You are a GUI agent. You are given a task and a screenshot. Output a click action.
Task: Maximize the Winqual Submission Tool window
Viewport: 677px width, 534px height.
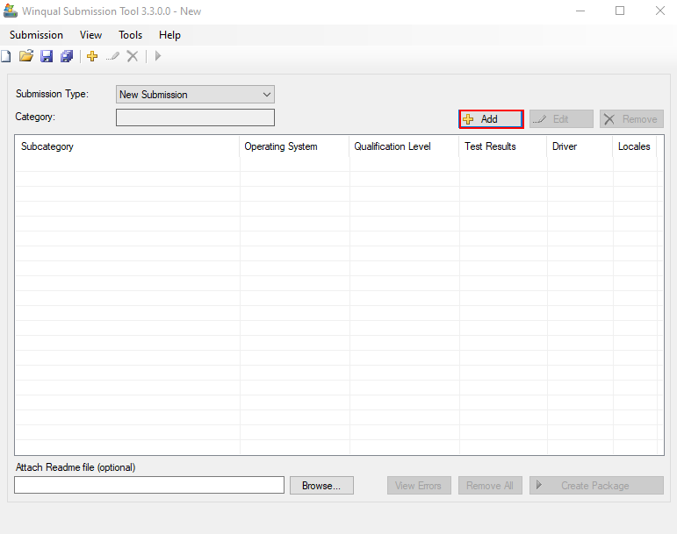click(x=620, y=11)
